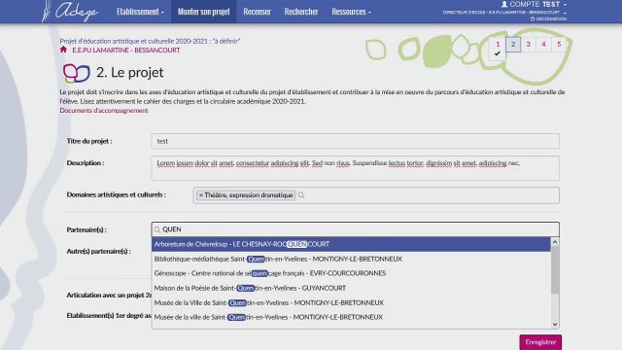622x350 pixels.
Task: Select Maison de la Poésie de Saint-Quentin-en-Yvelines
Action: (351, 288)
